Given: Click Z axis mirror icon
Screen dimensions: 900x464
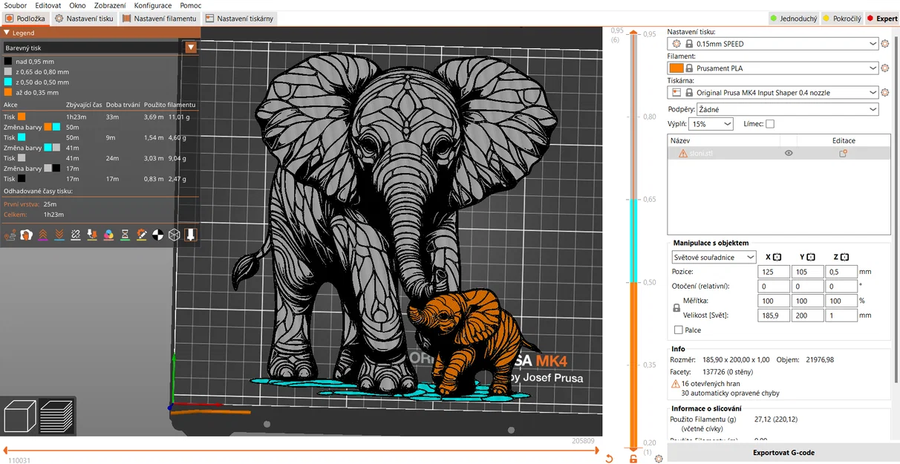Looking at the screenshot, I should [x=844, y=257].
